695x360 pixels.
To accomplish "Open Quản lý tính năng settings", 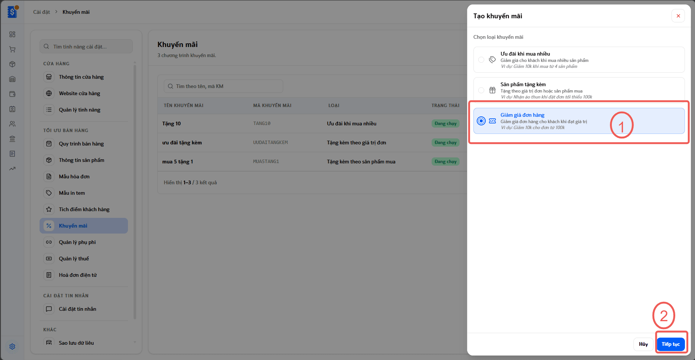I will (x=84, y=110).
